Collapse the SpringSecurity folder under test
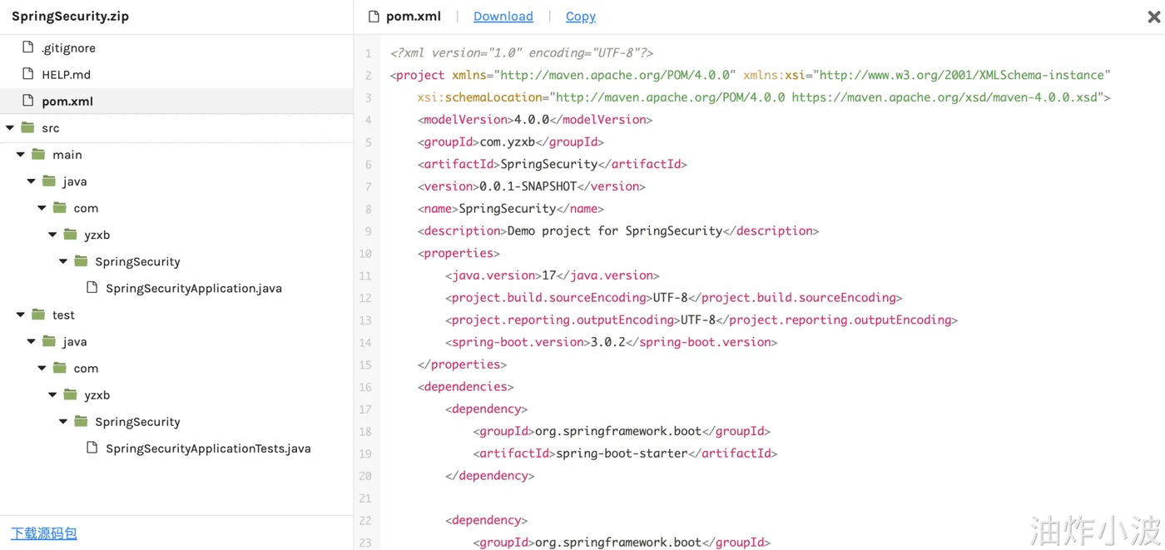This screenshot has width=1165, height=550. click(63, 422)
